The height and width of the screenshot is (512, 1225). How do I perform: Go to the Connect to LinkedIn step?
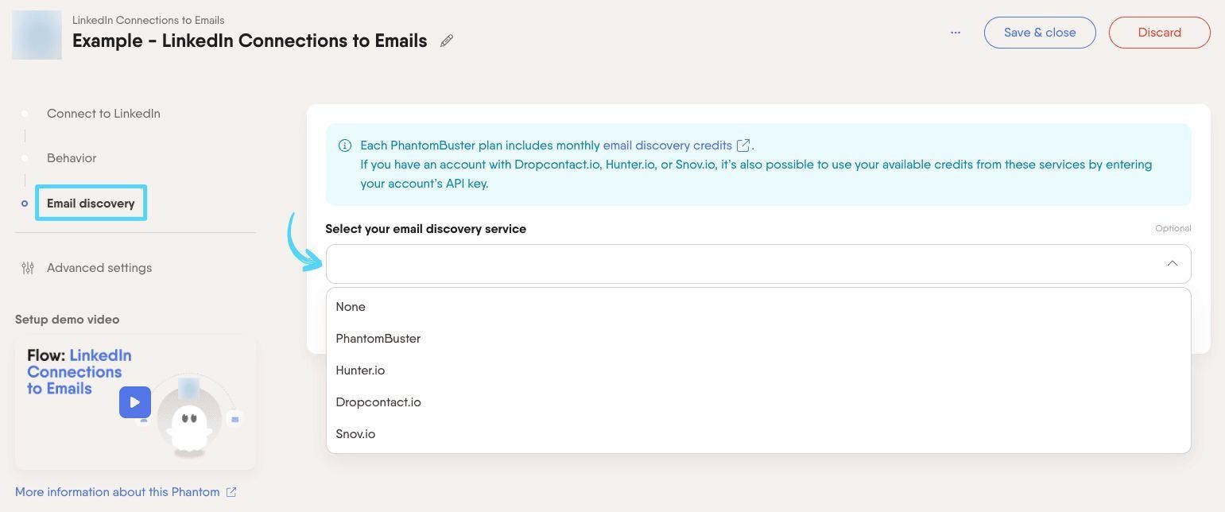(x=103, y=114)
